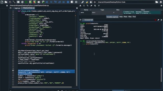
Task: Open Variable explorer options menu
Action: (161, 6)
